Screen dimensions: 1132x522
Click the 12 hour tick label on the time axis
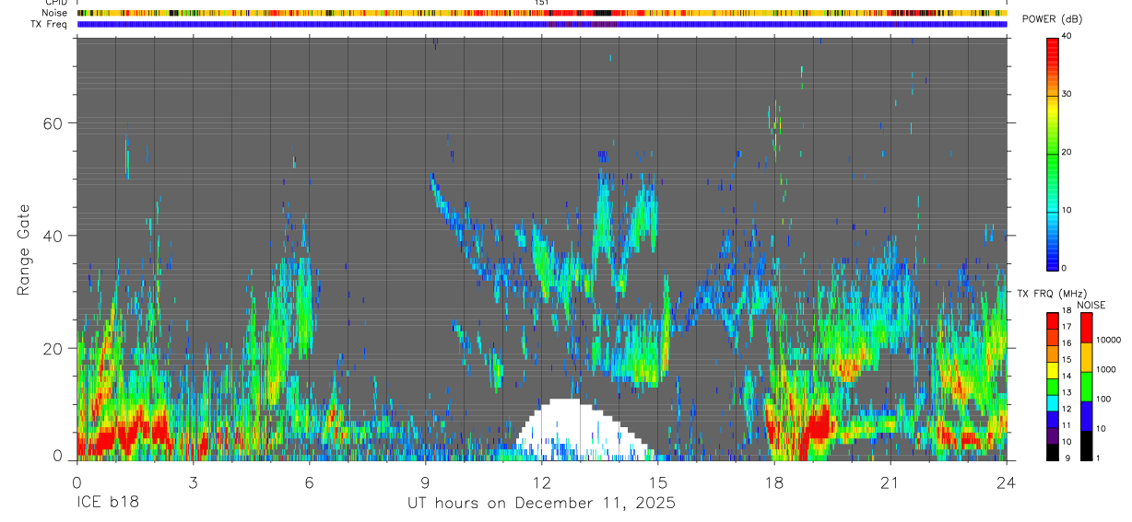point(541,482)
